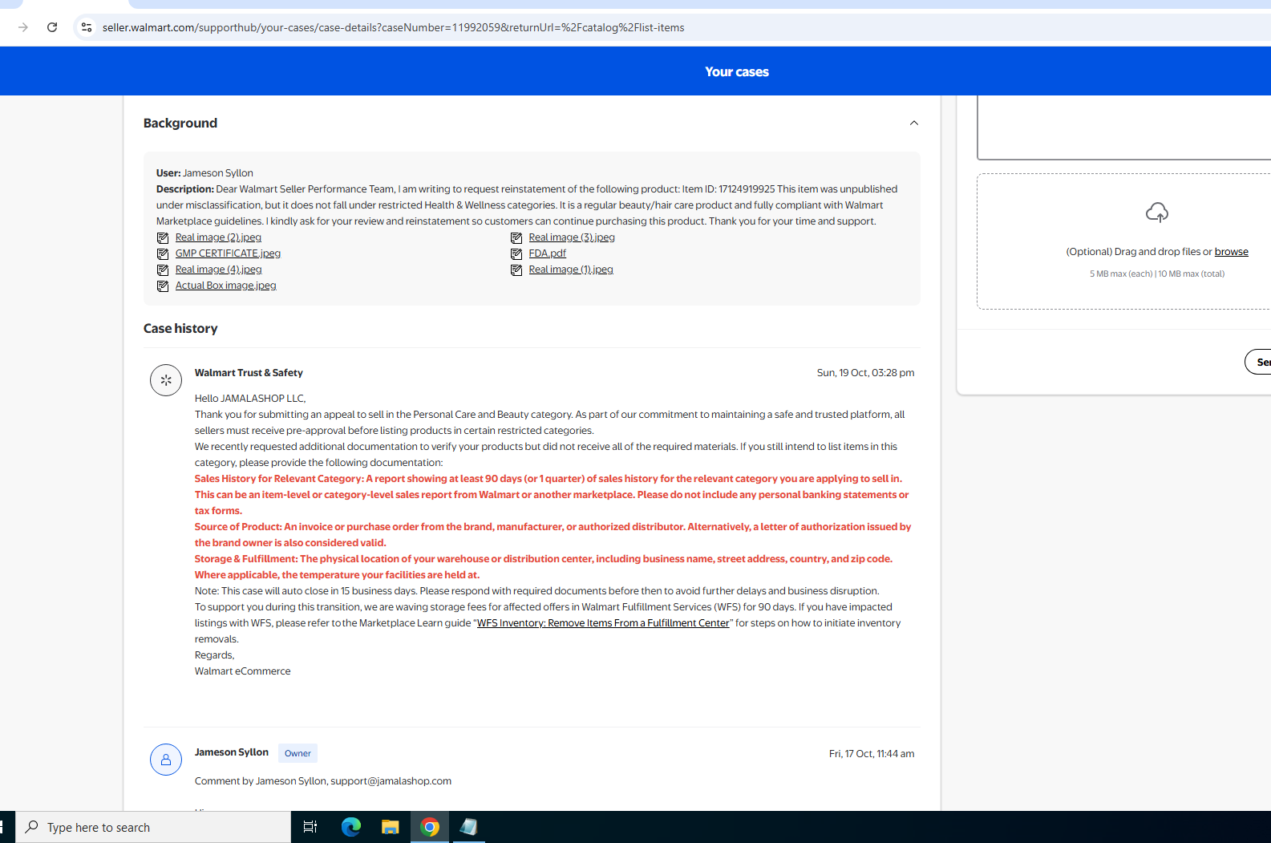The width and height of the screenshot is (1271, 843).
Task: Open Actual Box image.jpeg attachment
Action: coord(225,286)
